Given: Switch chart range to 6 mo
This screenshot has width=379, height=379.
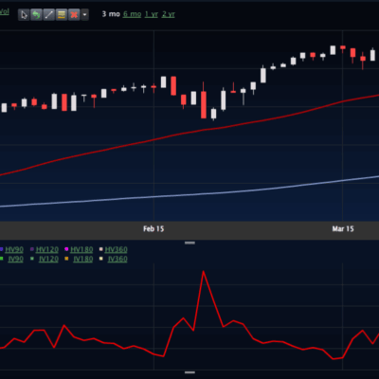Looking at the screenshot, I should pos(132,14).
